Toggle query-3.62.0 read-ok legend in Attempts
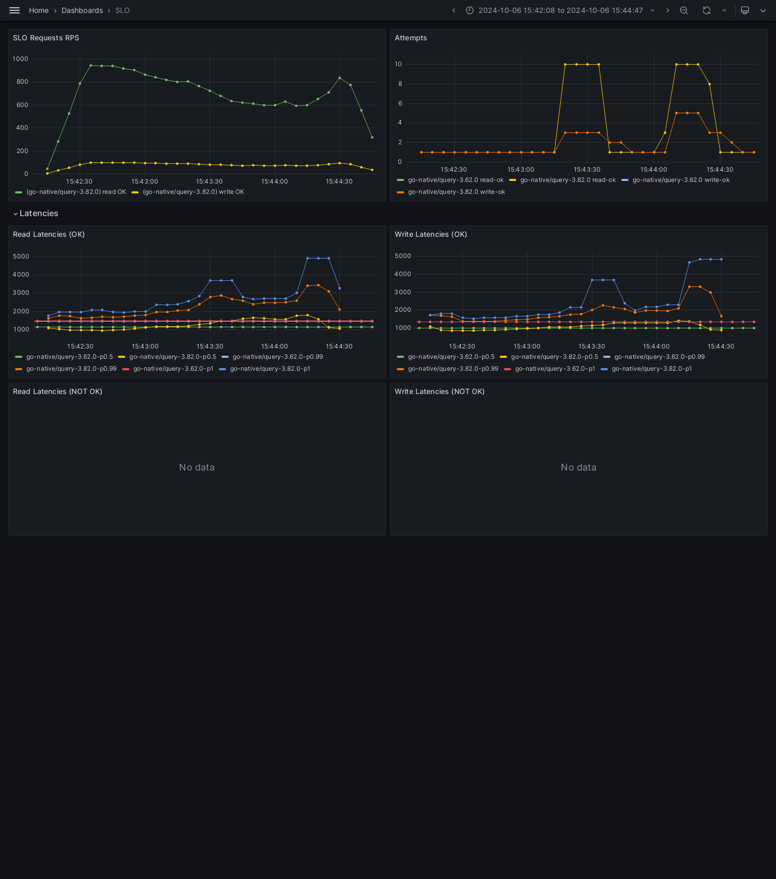The image size is (776, 879). click(x=456, y=180)
